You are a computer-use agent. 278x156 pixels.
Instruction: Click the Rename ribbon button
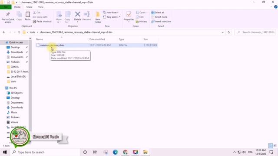[x=86, y=16]
